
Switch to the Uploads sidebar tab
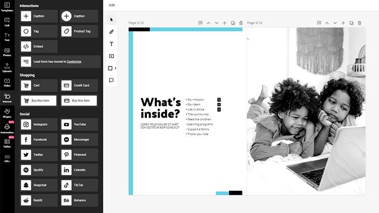click(7, 68)
